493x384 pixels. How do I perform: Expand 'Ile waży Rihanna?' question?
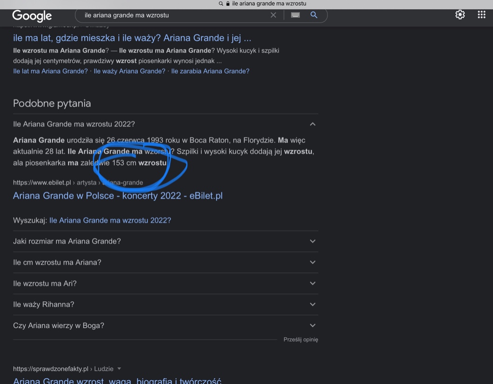pyautogui.click(x=313, y=304)
